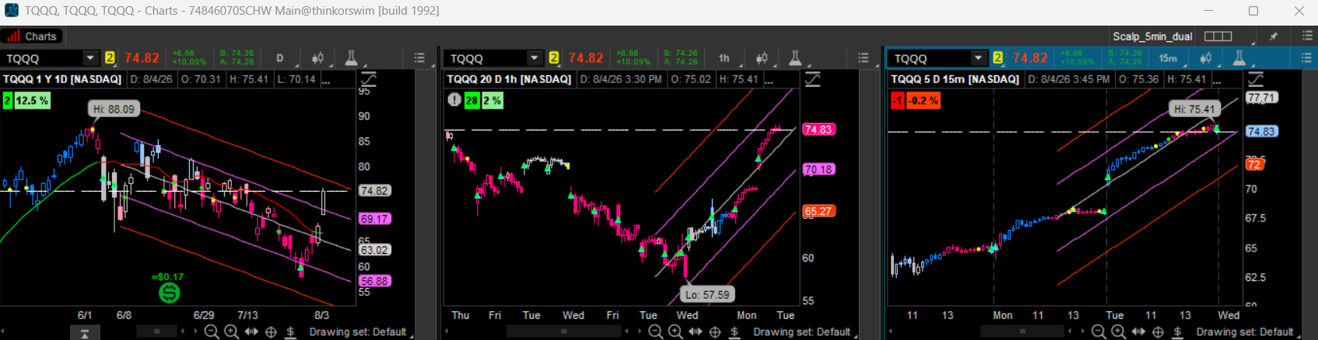The image size is (1318, 340).
Task: Zoom out on the 15m chart
Action: point(1098,332)
